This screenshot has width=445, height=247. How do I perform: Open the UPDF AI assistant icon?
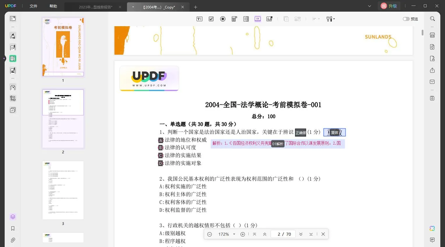(432, 228)
